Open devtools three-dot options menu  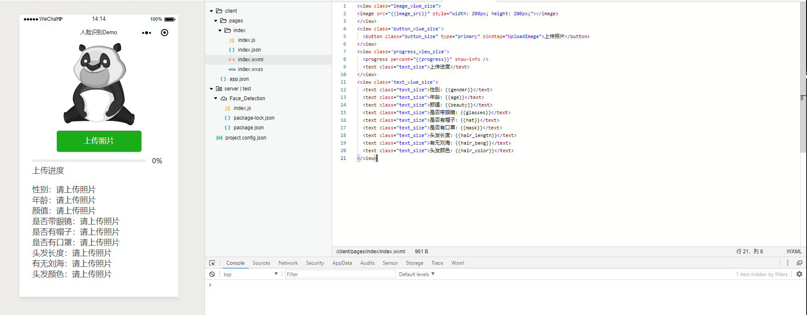click(788, 263)
